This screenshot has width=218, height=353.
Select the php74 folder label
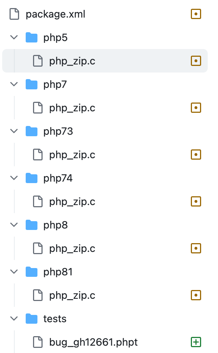click(x=58, y=178)
